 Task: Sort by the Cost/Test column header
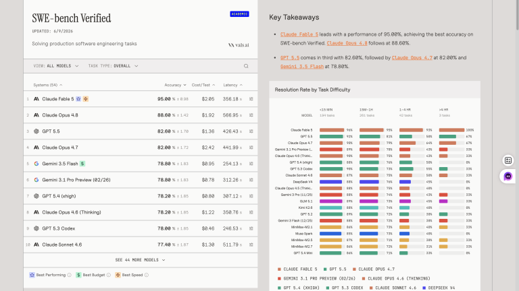(x=203, y=85)
